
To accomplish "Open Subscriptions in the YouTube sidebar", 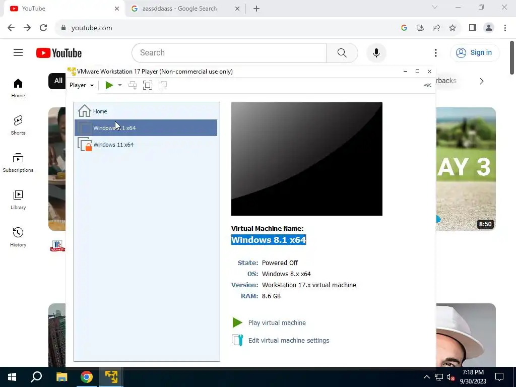I will pos(18,163).
